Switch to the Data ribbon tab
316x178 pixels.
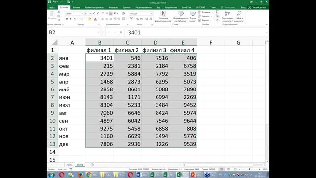click(127, 8)
